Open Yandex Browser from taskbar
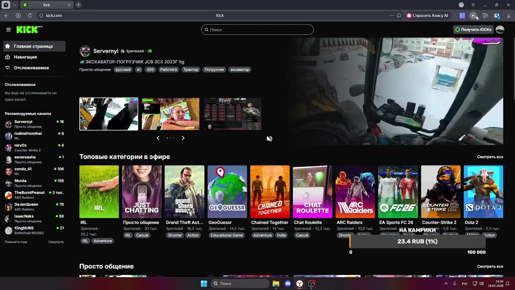The width and height of the screenshot is (515, 290). (300, 284)
